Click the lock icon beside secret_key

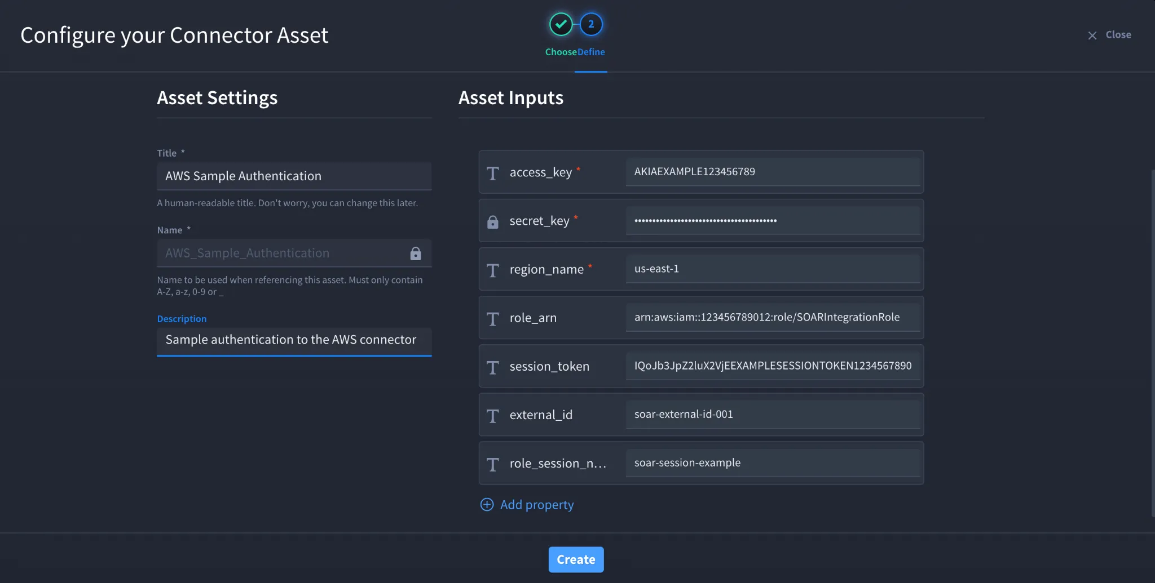pyautogui.click(x=493, y=222)
